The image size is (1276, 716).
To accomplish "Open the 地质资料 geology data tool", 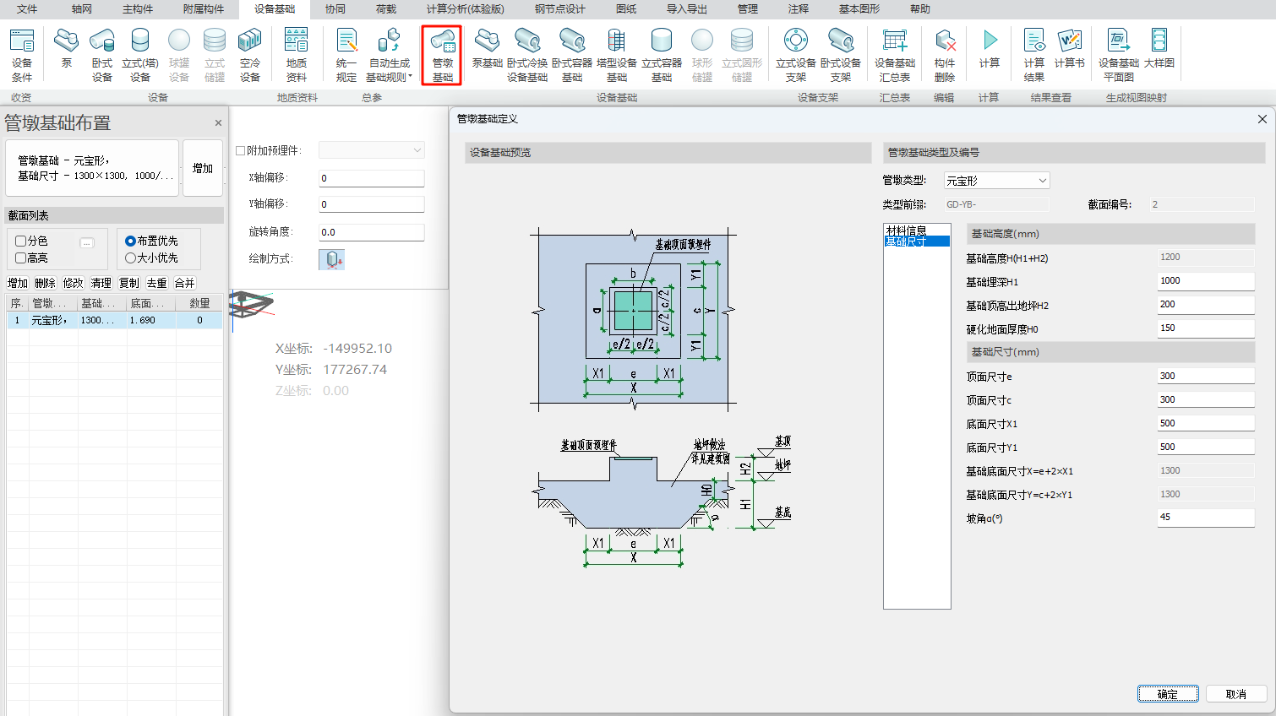I will coord(296,54).
